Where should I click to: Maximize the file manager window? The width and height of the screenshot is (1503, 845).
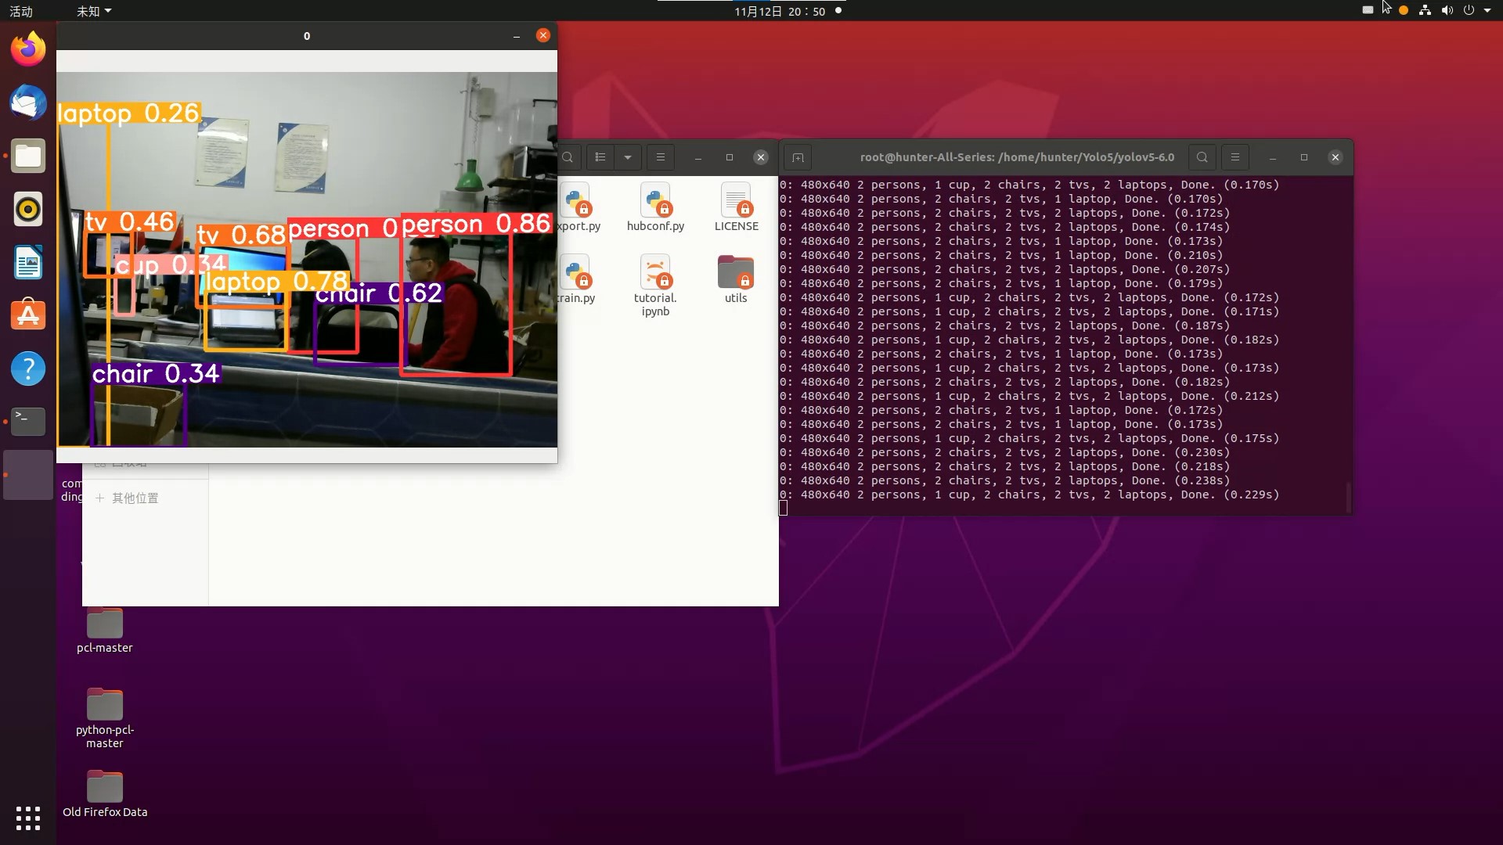(730, 157)
